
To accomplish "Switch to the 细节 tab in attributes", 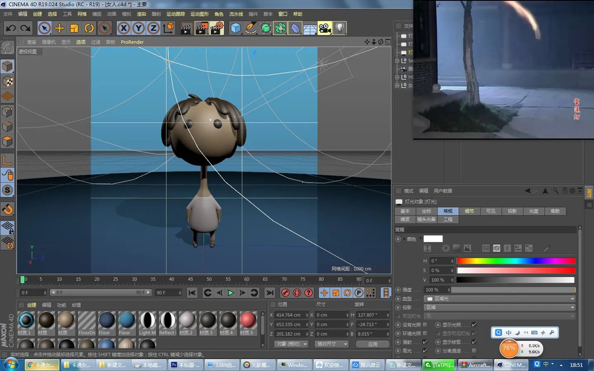I will coord(469,211).
